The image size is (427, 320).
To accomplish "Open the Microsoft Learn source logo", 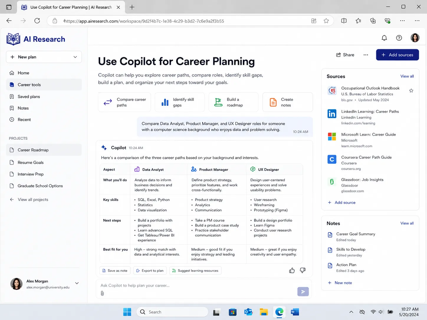I will click(x=332, y=136).
